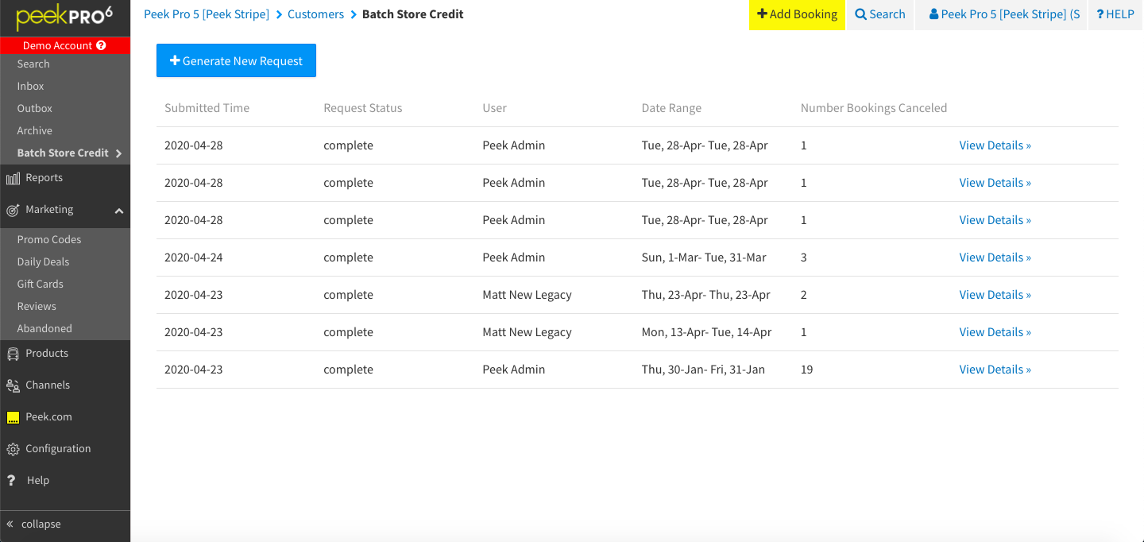
Task: Click the plus icon on Generate New Request
Action: pos(175,60)
